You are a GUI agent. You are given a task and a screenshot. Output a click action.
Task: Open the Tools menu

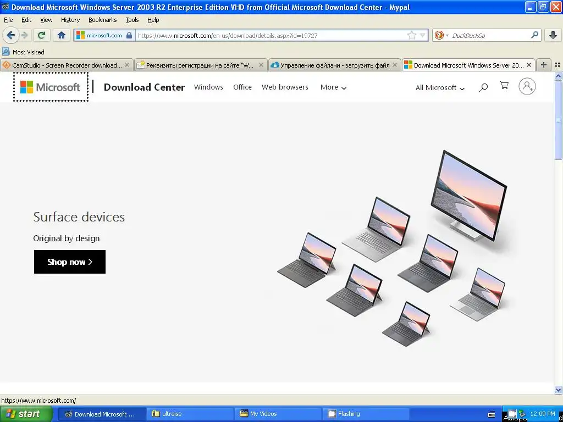tap(132, 20)
